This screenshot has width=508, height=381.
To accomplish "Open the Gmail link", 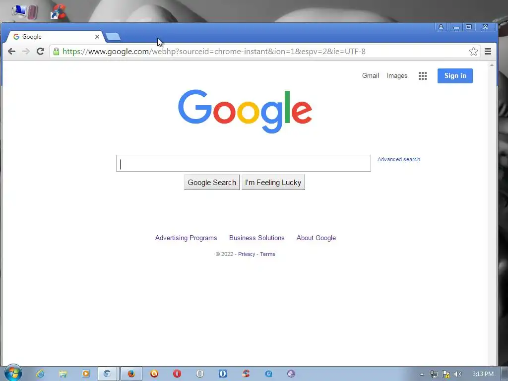I will 370,75.
